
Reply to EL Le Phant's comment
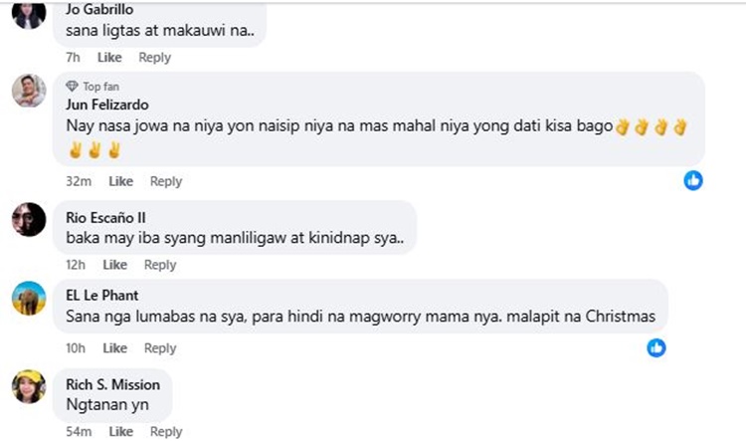coord(160,348)
